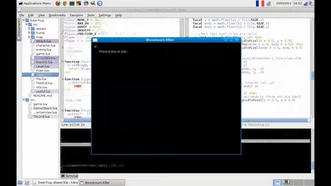The image size is (331, 186).
Task: Open main.lua in the file tree
Action: (x=42, y=70)
